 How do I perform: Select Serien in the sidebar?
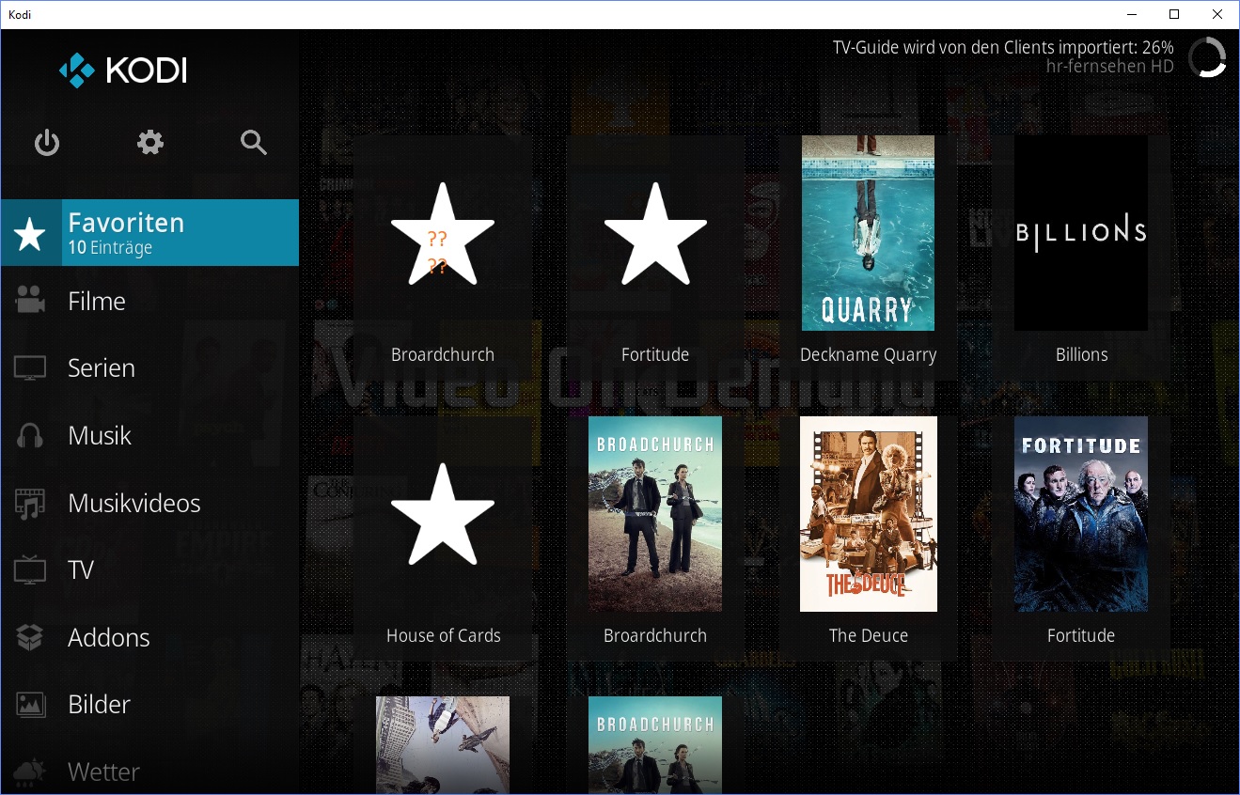pyautogui.click(x=149, y=368)
